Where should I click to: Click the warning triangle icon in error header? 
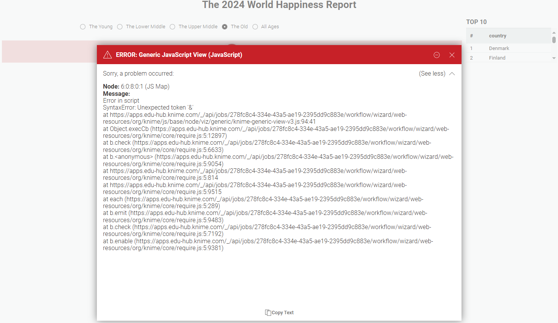coord(108,55)
